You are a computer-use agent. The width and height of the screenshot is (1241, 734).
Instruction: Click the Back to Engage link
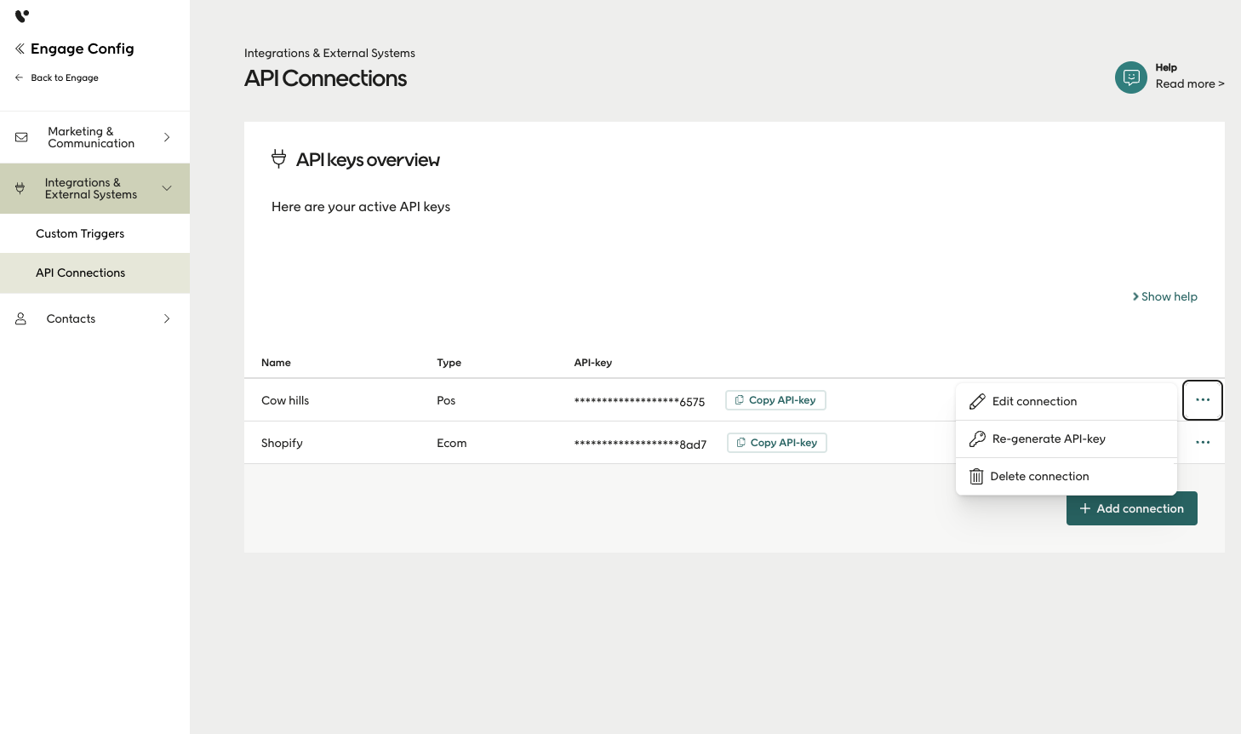pos(56,77)
